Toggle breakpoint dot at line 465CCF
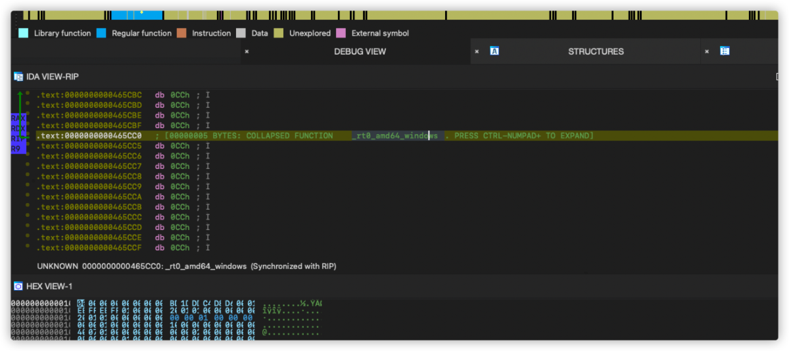Viewport: 789px width, 351px height. coord(28,247)
